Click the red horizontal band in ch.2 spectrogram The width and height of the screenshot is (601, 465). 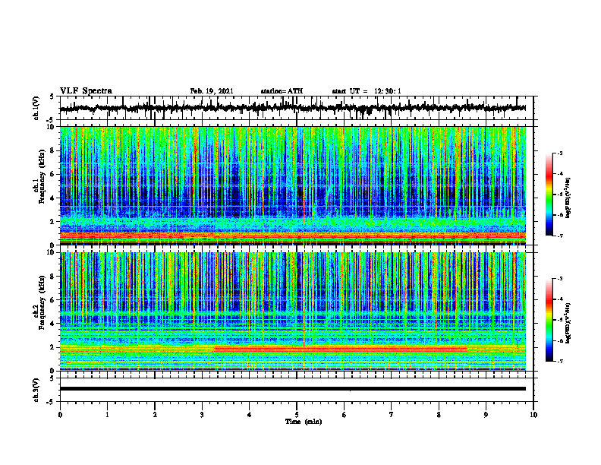coord(341,350)
